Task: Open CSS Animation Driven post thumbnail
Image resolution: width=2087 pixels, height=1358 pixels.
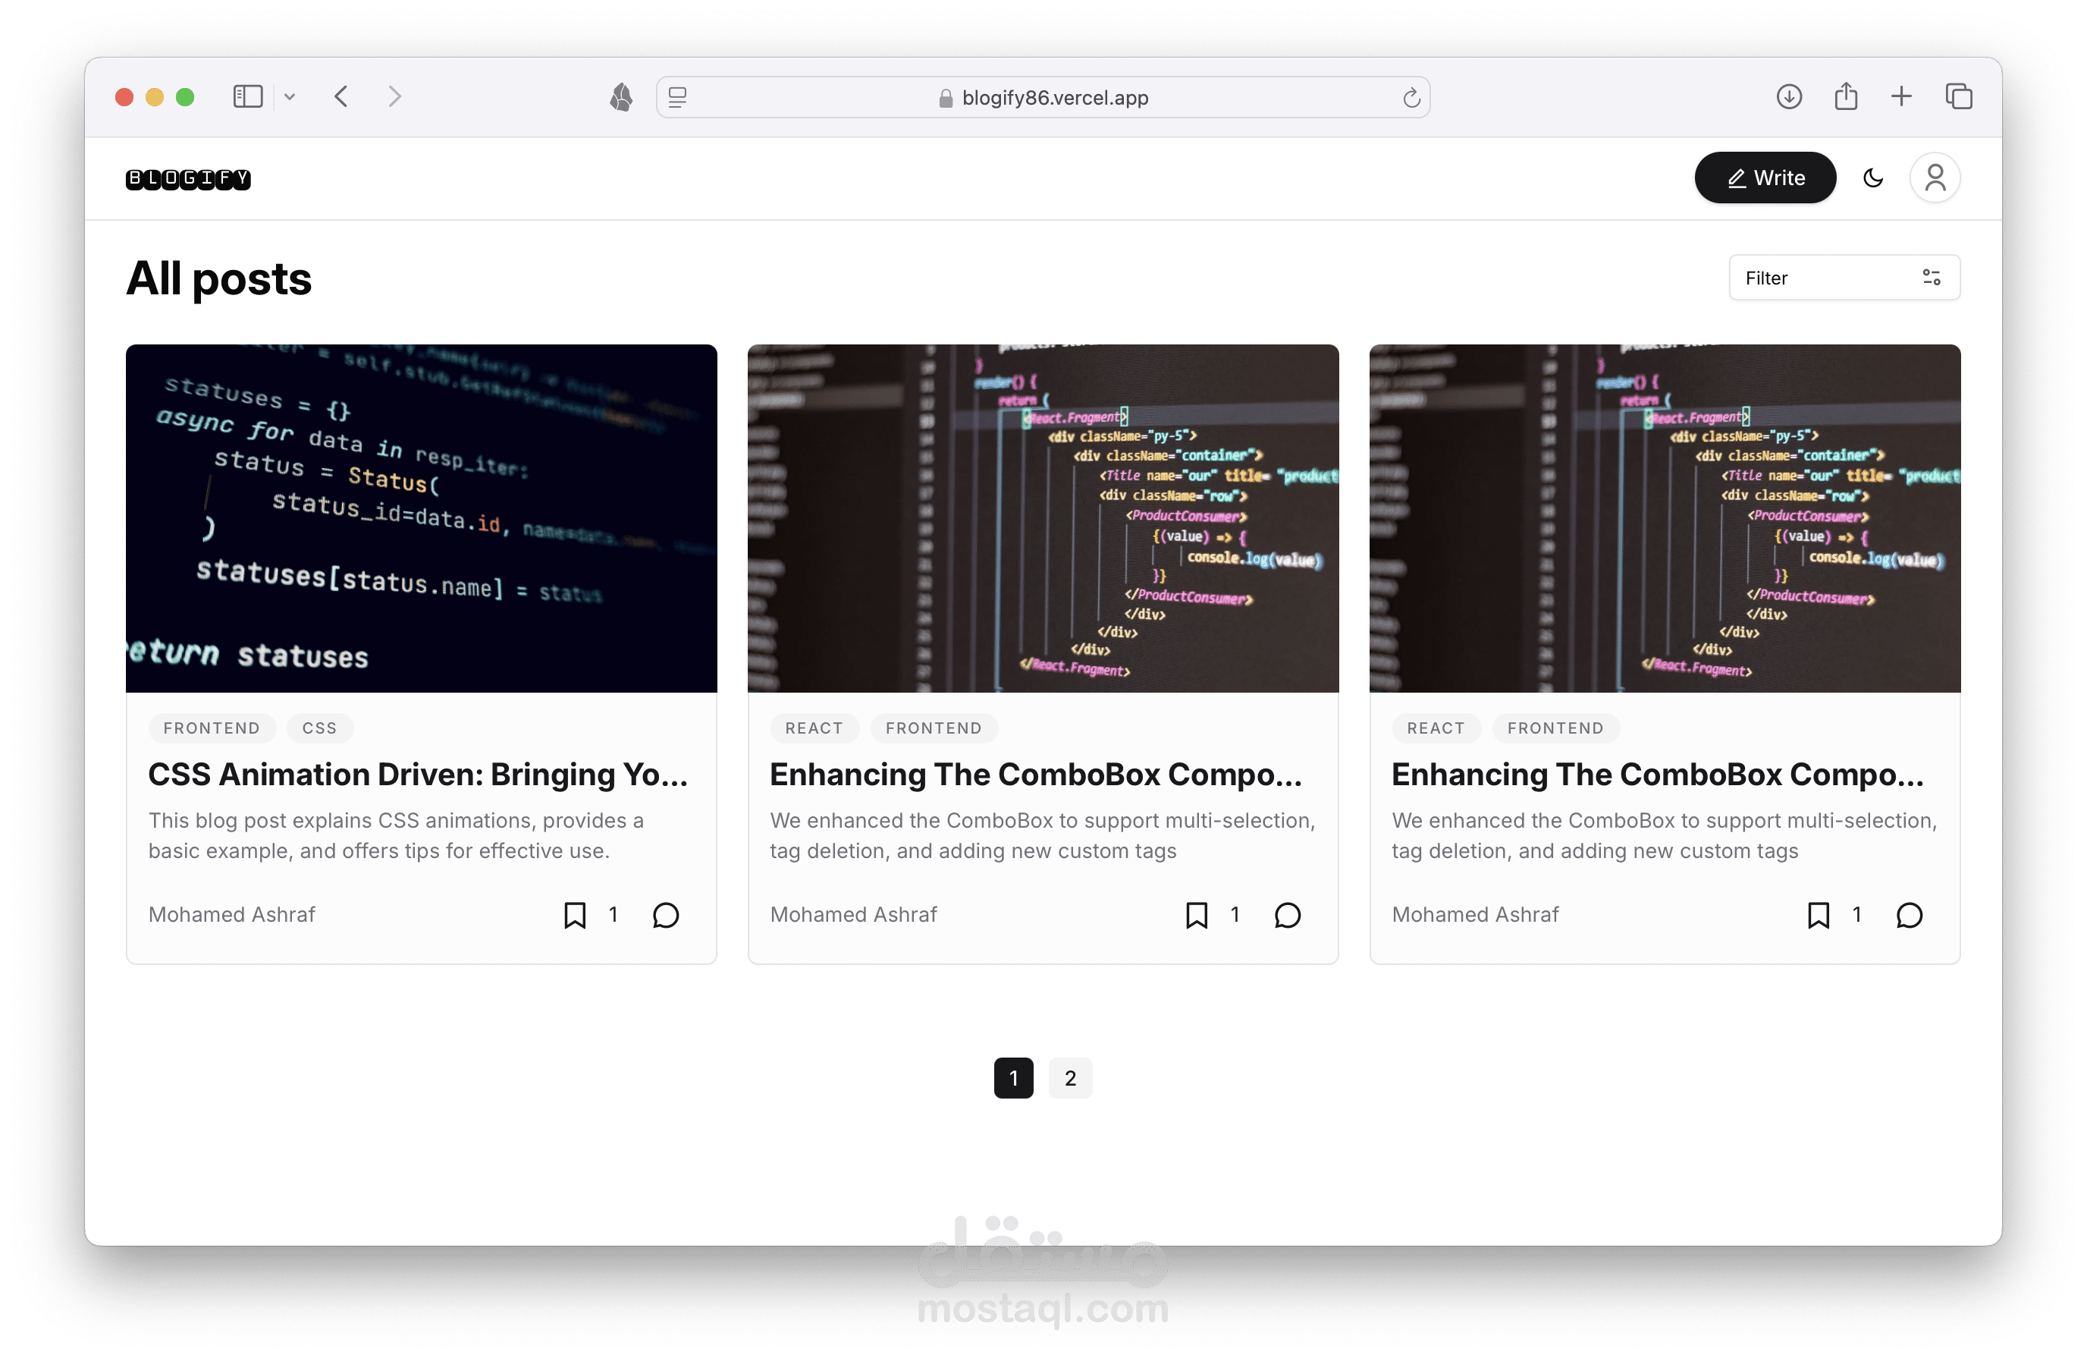Action: tap(422, 518)
